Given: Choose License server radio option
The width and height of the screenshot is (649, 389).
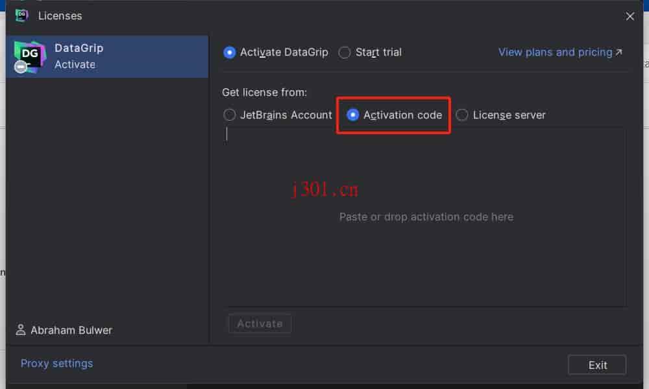Looking at the screenshot, I should [x=462, y=115].
